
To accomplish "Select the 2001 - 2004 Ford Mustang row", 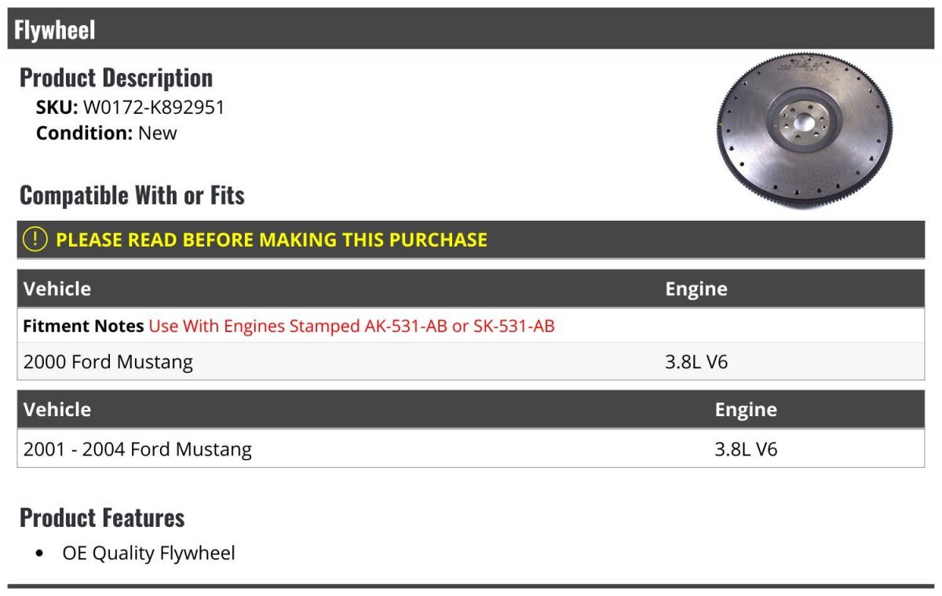I will [138, 449].
